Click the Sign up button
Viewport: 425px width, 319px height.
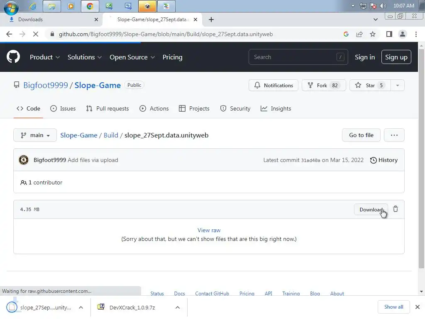(396, 57)
